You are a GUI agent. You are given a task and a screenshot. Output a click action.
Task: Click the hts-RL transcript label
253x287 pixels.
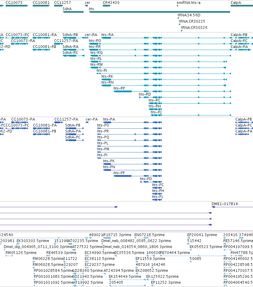(x=96, y=59)
